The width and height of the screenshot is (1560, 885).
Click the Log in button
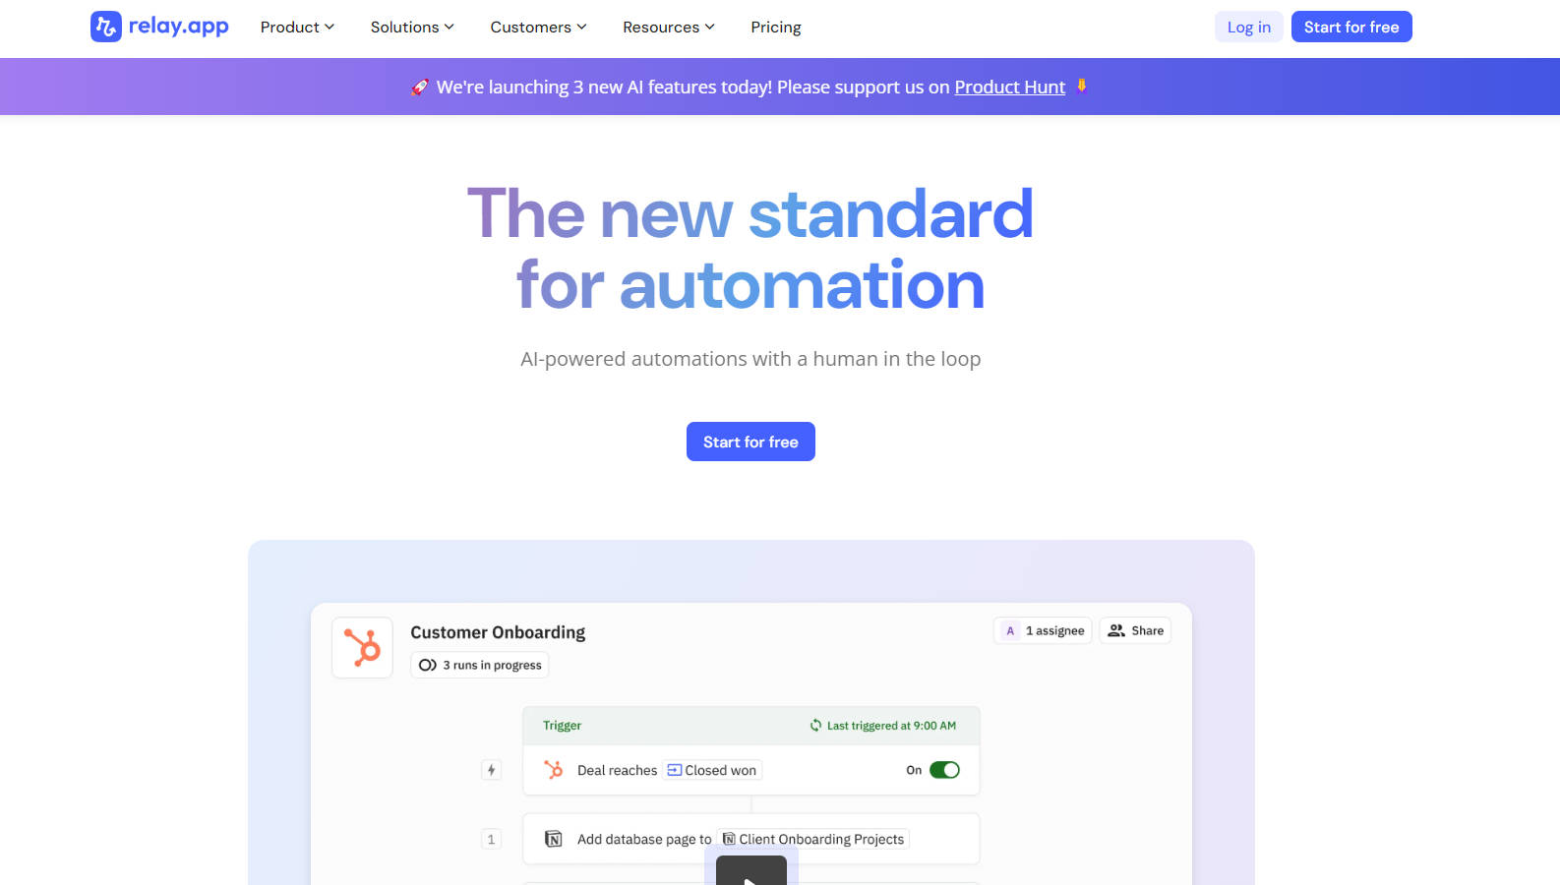pyautogui.click(x=1249, y=27)
